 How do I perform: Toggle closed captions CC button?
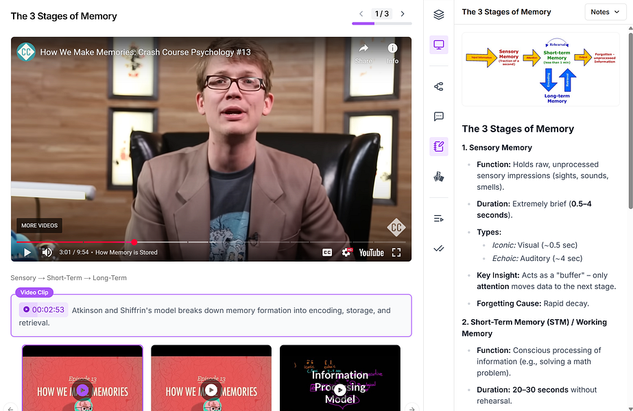pyautogui.click(x=327, y=253)
